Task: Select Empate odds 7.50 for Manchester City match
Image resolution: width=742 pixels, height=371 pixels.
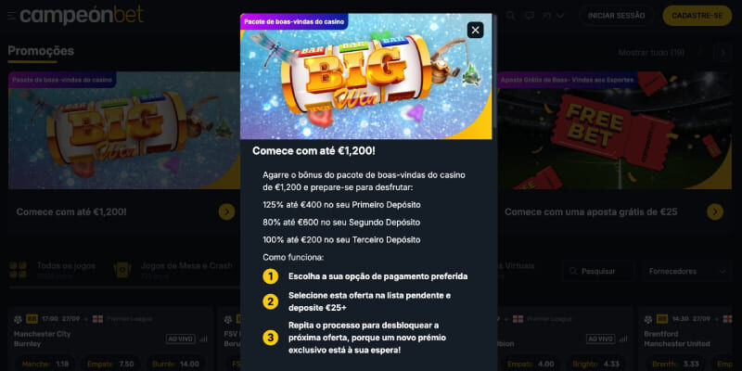Action: pos(112,364)
